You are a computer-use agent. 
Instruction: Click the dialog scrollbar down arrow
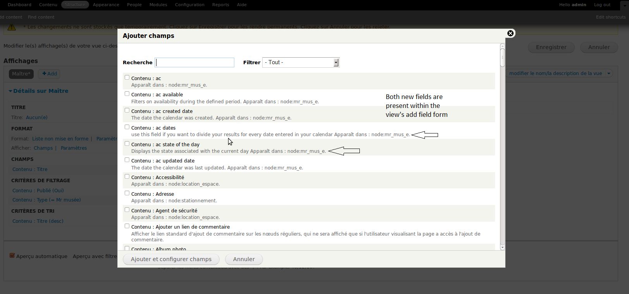point(502,248)
